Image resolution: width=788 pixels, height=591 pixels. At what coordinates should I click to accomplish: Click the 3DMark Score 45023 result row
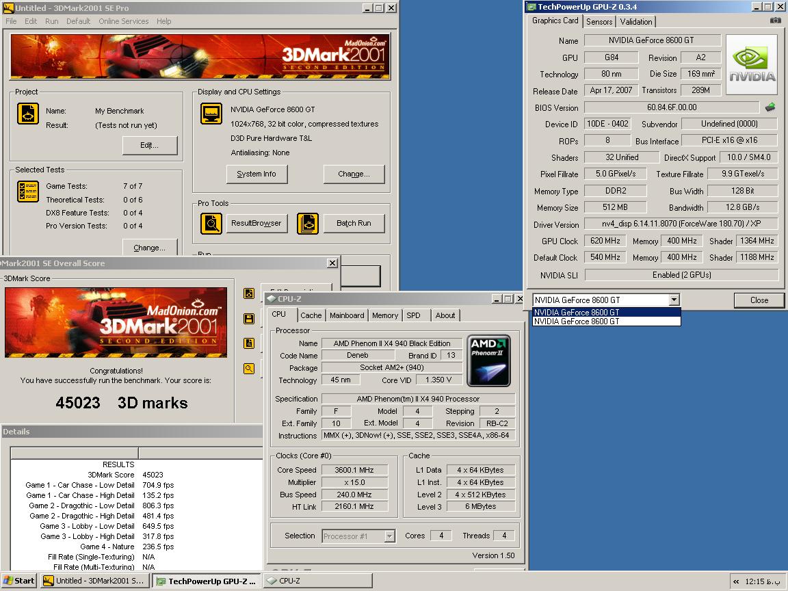[137, 475]
